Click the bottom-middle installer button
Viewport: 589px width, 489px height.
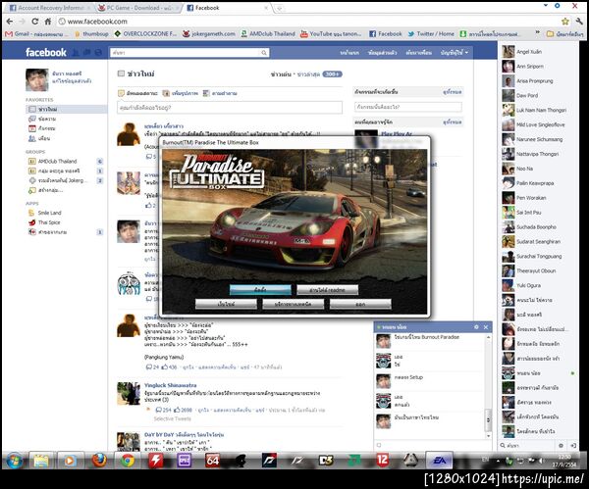(293, 304)
